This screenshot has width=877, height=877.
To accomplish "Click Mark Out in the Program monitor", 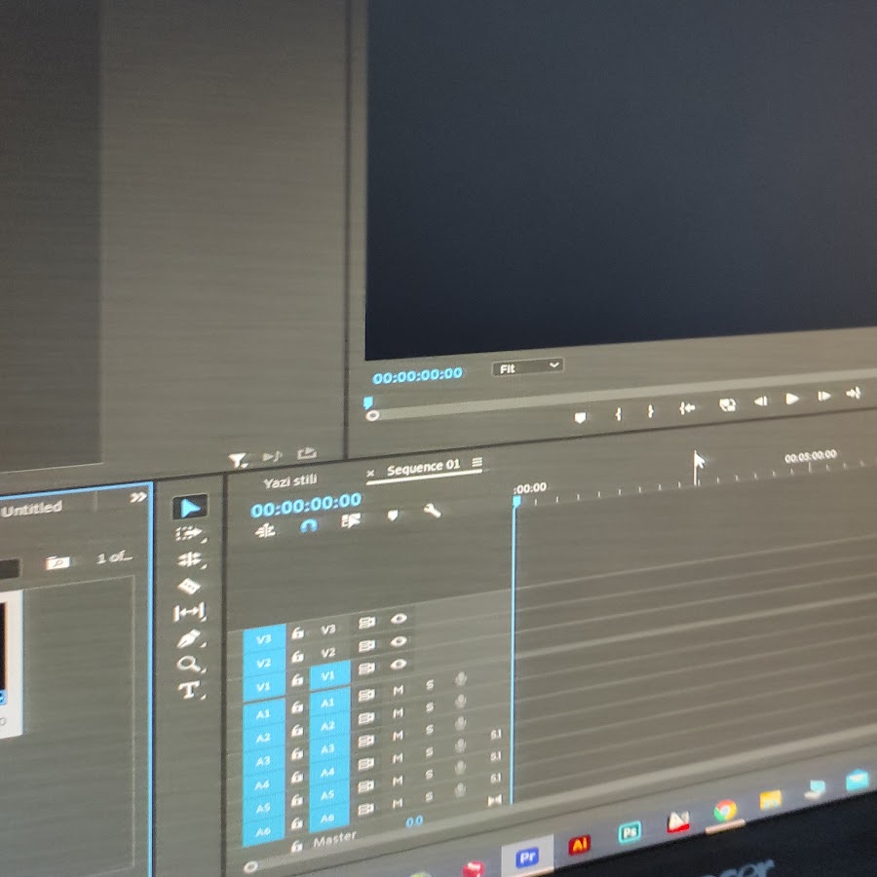I will click(650, 411).
